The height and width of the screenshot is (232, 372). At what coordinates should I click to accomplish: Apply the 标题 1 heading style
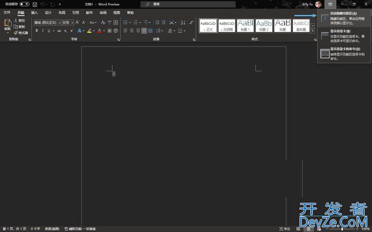[x=246, y=26]
